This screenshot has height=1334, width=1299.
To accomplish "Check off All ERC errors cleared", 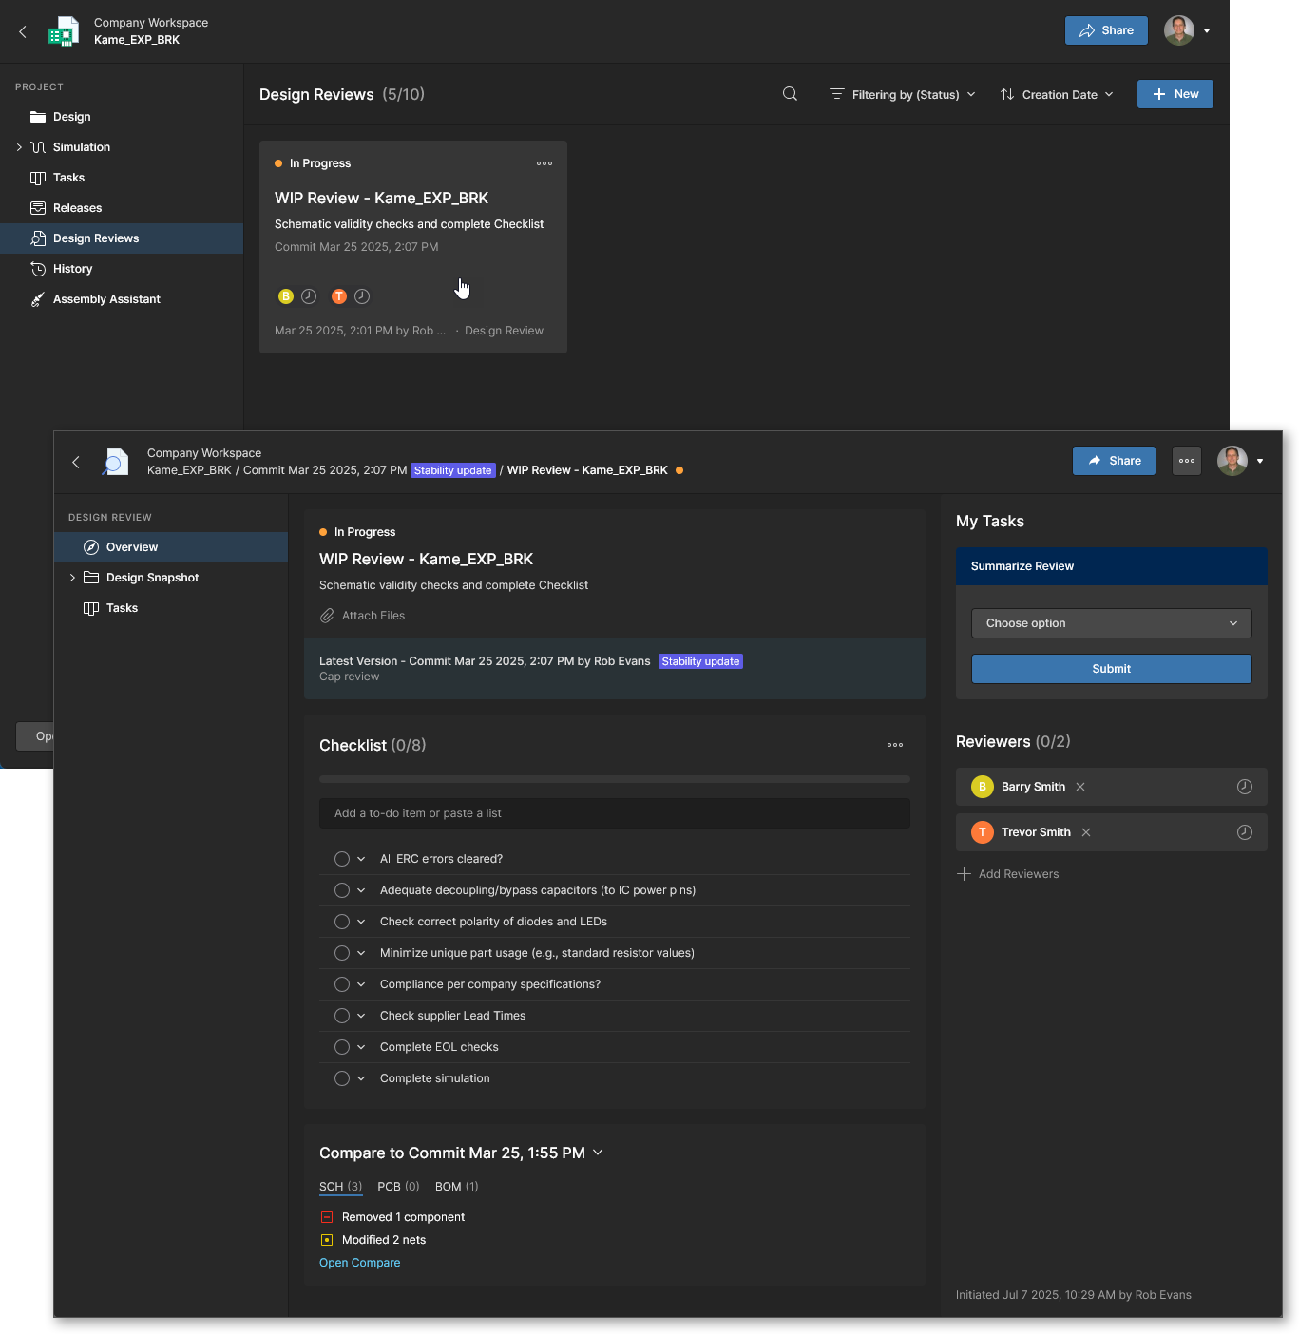I will (342, 859).
